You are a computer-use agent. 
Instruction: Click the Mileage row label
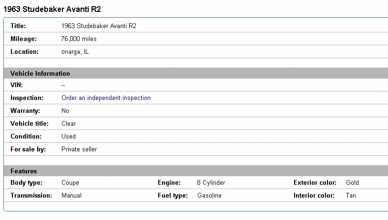point(23,39)
